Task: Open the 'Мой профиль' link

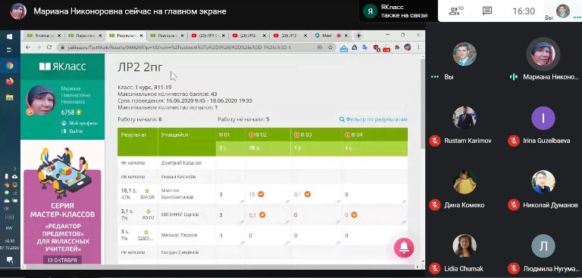Action: [80, 123]
